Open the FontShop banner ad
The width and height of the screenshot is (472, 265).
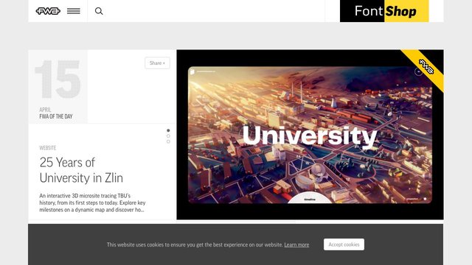pyautogui.click(x=384, y=11)
